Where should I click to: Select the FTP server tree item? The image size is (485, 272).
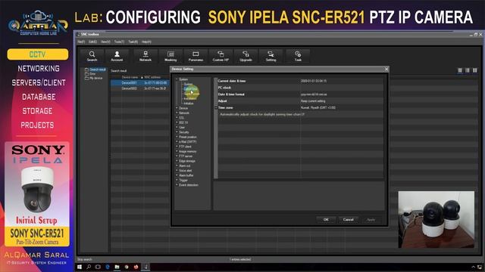pos(186,156)
